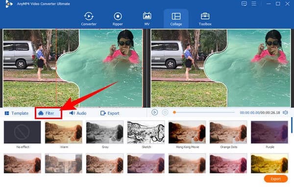Open the Converter module
Image resolution: width=294 pixels, height=187 pixels.
click(89, 19)
